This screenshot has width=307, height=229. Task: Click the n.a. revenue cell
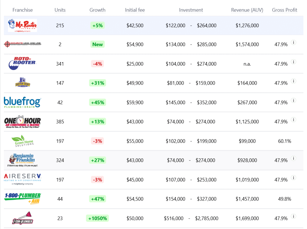(x=247, y=64)
